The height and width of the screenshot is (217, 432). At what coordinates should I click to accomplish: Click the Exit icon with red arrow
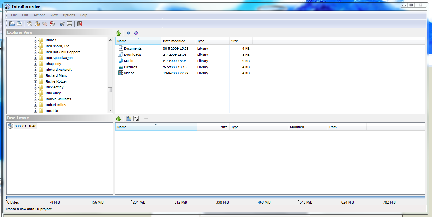coord(80,23)
